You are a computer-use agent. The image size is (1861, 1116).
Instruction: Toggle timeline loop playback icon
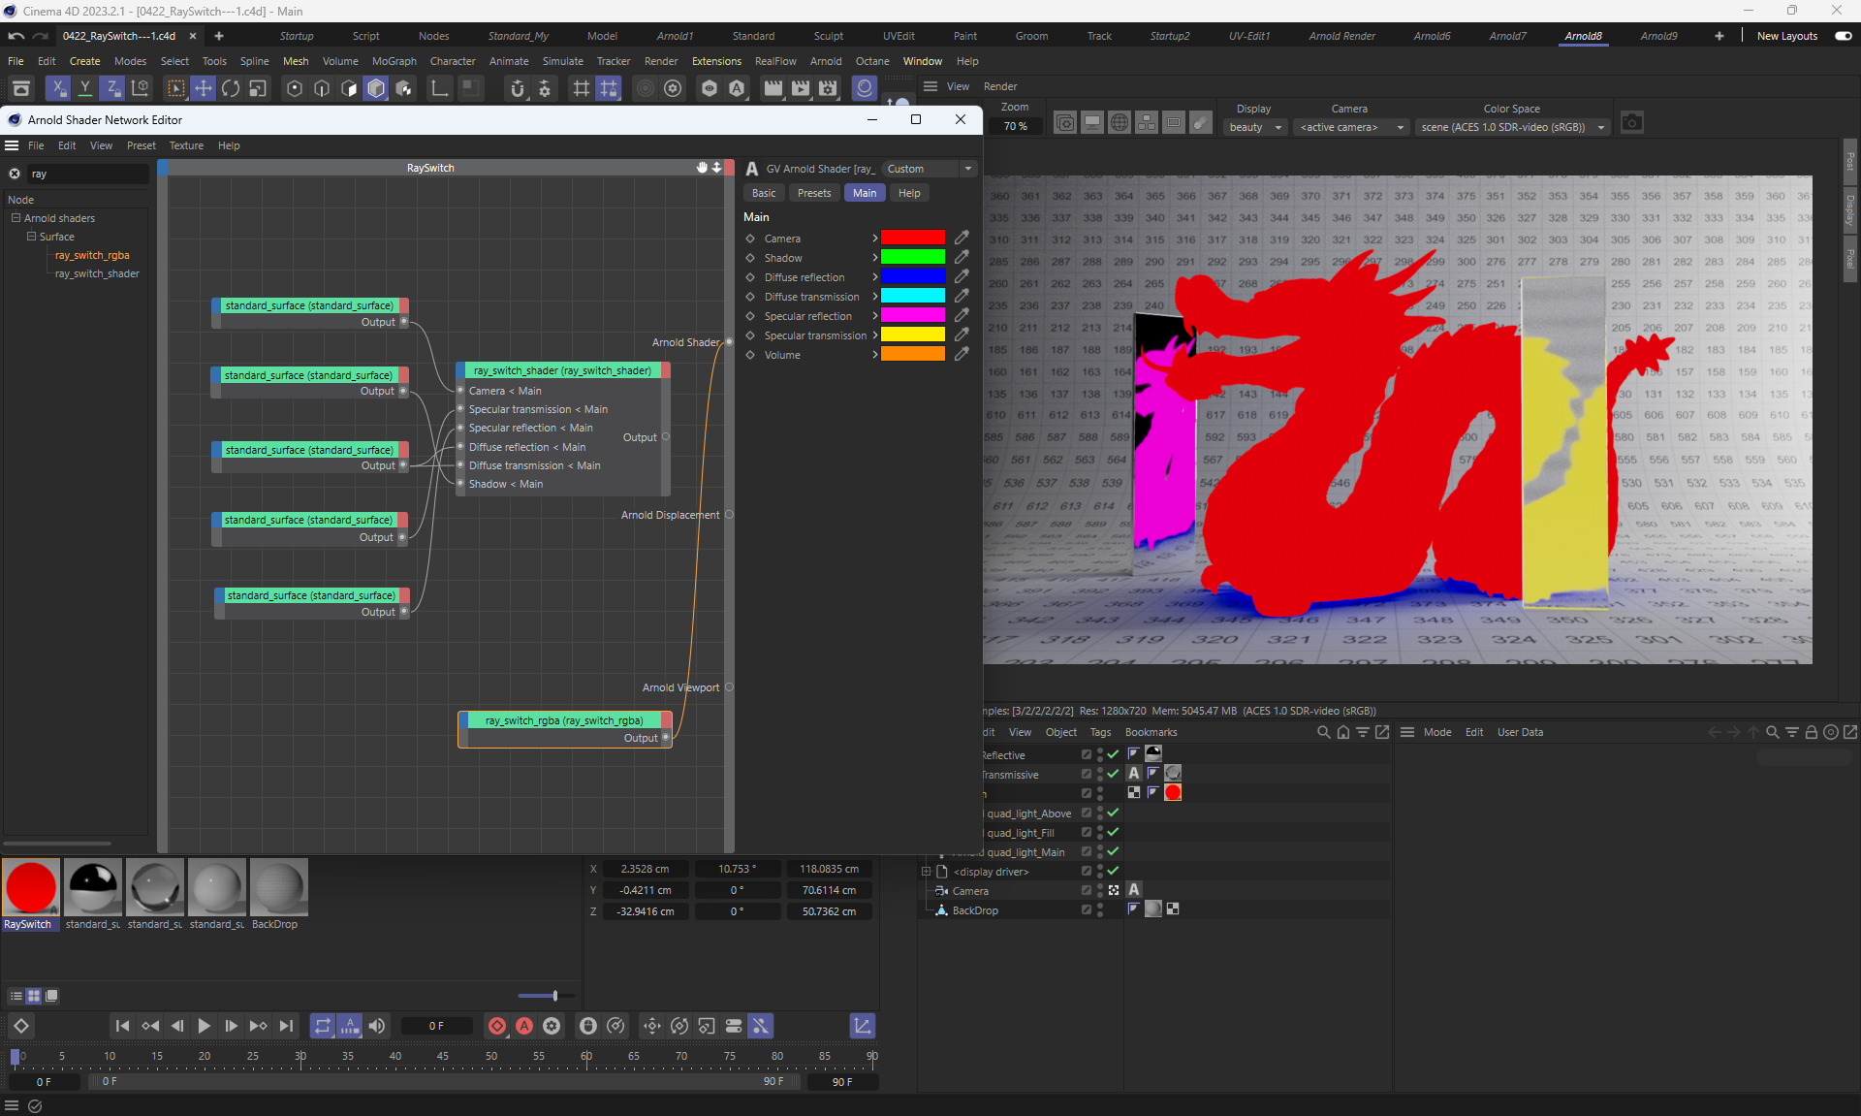pyautogui.click(x=323, y=1026)
